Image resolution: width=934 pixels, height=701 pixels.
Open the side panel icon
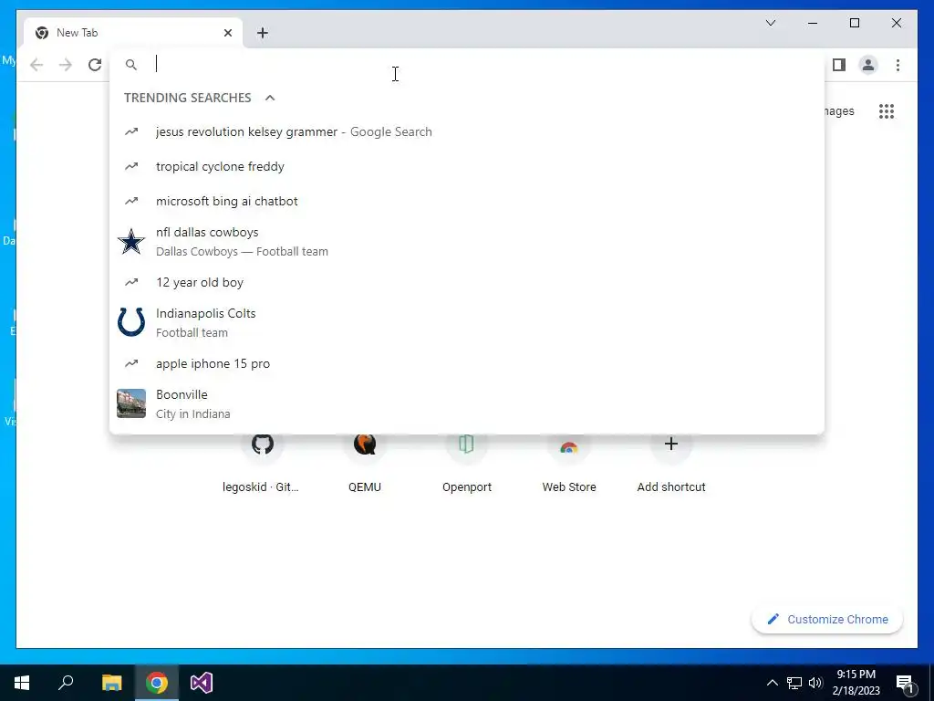point(839,65)
